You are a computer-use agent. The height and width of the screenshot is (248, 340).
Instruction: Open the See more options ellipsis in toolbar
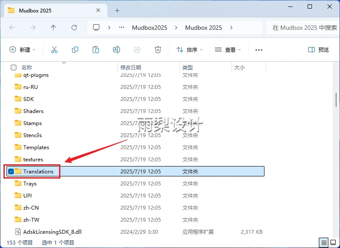(x=259, y=50)
